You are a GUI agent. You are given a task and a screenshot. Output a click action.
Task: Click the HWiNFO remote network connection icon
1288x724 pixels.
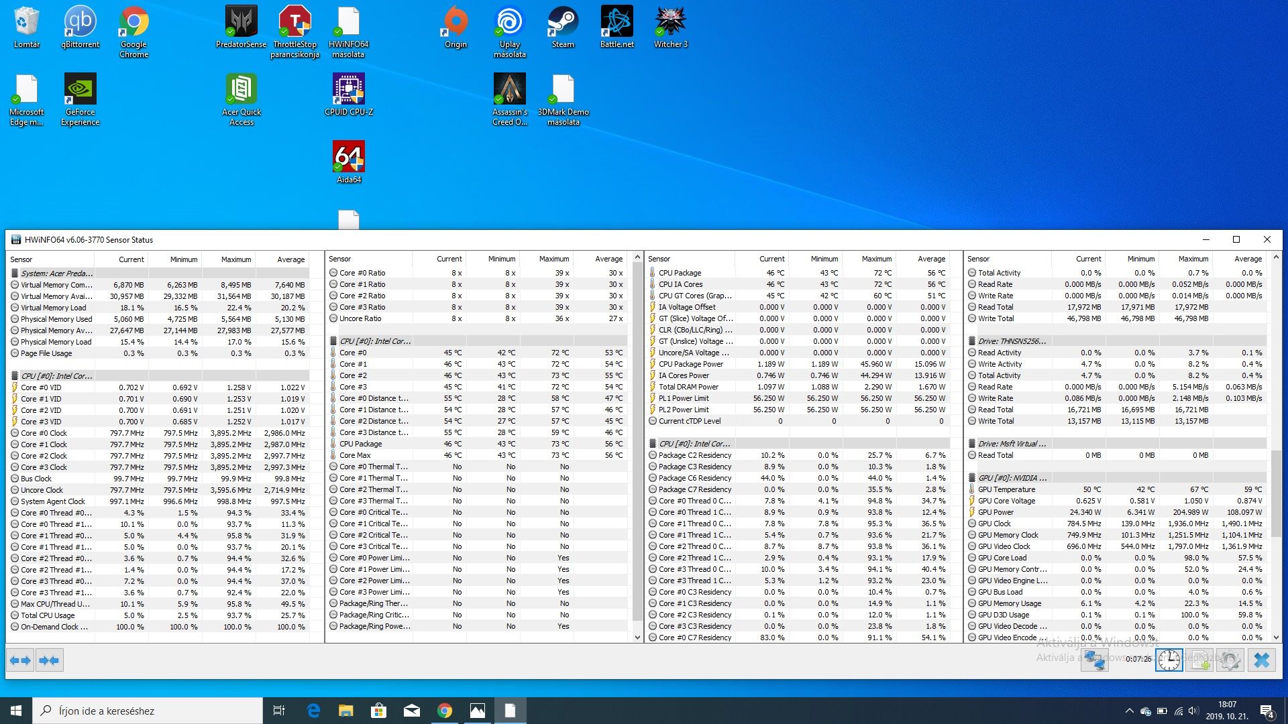(x=1095, y=660)
